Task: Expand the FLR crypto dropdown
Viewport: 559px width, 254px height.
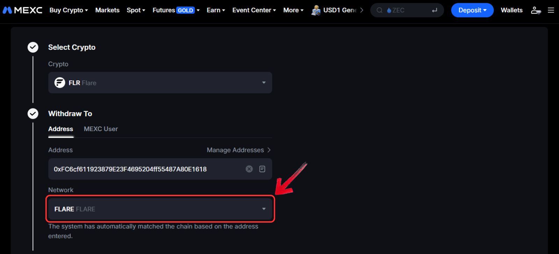Action: coord(264,83)
